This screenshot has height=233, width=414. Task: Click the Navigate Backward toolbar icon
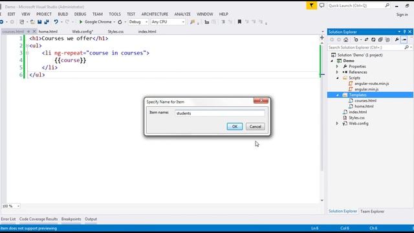(x=2, y=22)
